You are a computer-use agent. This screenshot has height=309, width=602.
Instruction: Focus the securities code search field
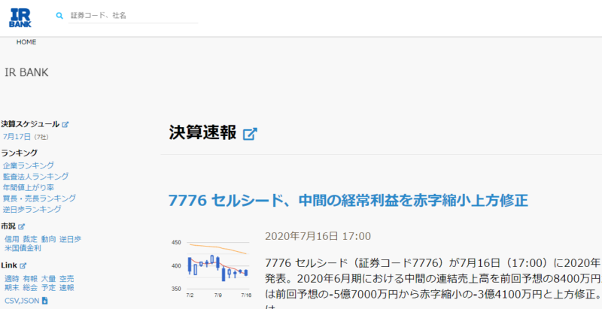pos(133,16)
